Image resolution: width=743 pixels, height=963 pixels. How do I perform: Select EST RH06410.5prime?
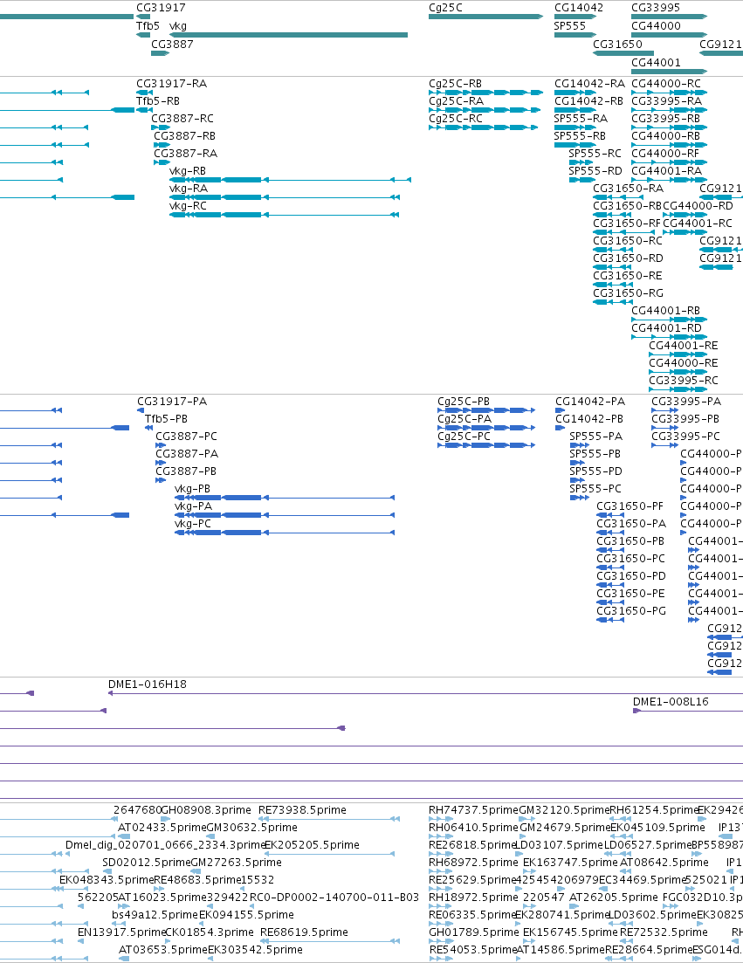click(473, 828)
